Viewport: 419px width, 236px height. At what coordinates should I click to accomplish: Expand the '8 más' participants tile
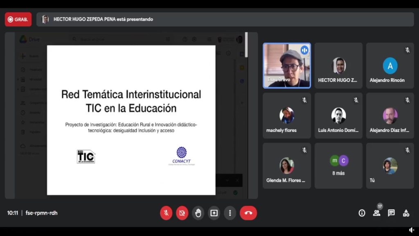tap(338, 166)
